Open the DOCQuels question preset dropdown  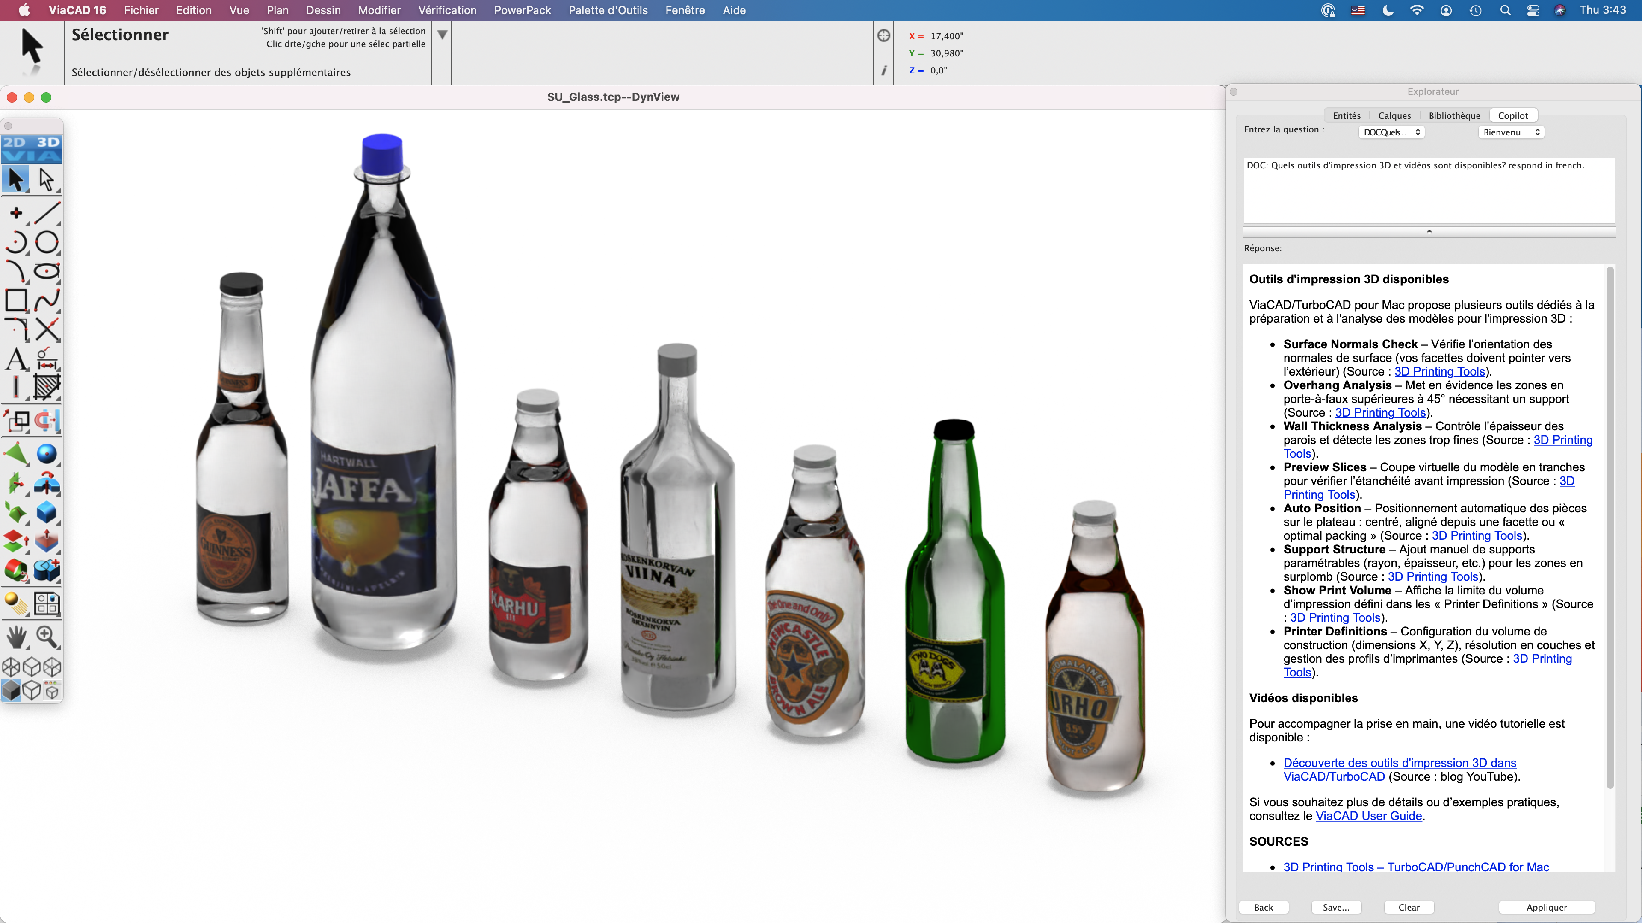pyautogui.click(x=1391, y=132)
